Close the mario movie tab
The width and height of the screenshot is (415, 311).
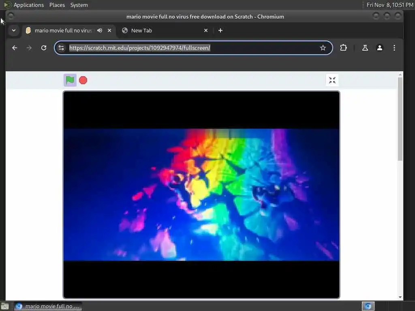pos(109,30)
